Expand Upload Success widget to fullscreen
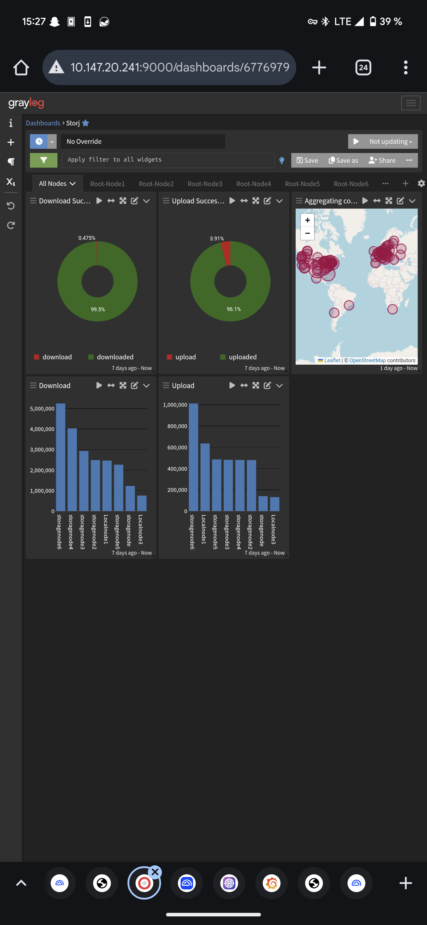 coord(256,201)
